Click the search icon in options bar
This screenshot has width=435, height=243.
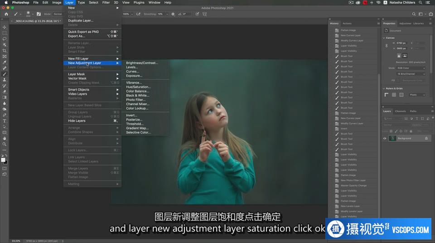coord(414,14)
